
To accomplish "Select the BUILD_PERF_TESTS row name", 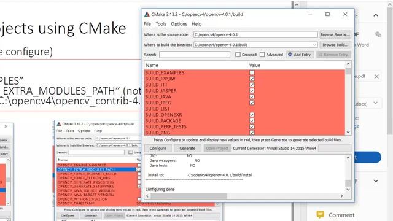I will tap(166, 127).
